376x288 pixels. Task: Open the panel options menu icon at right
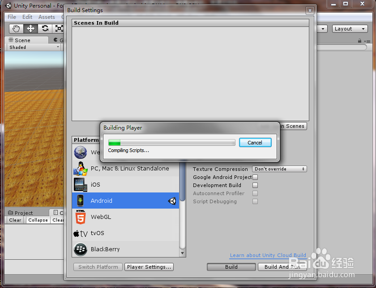pyautogui.click(x=367, y=41)
